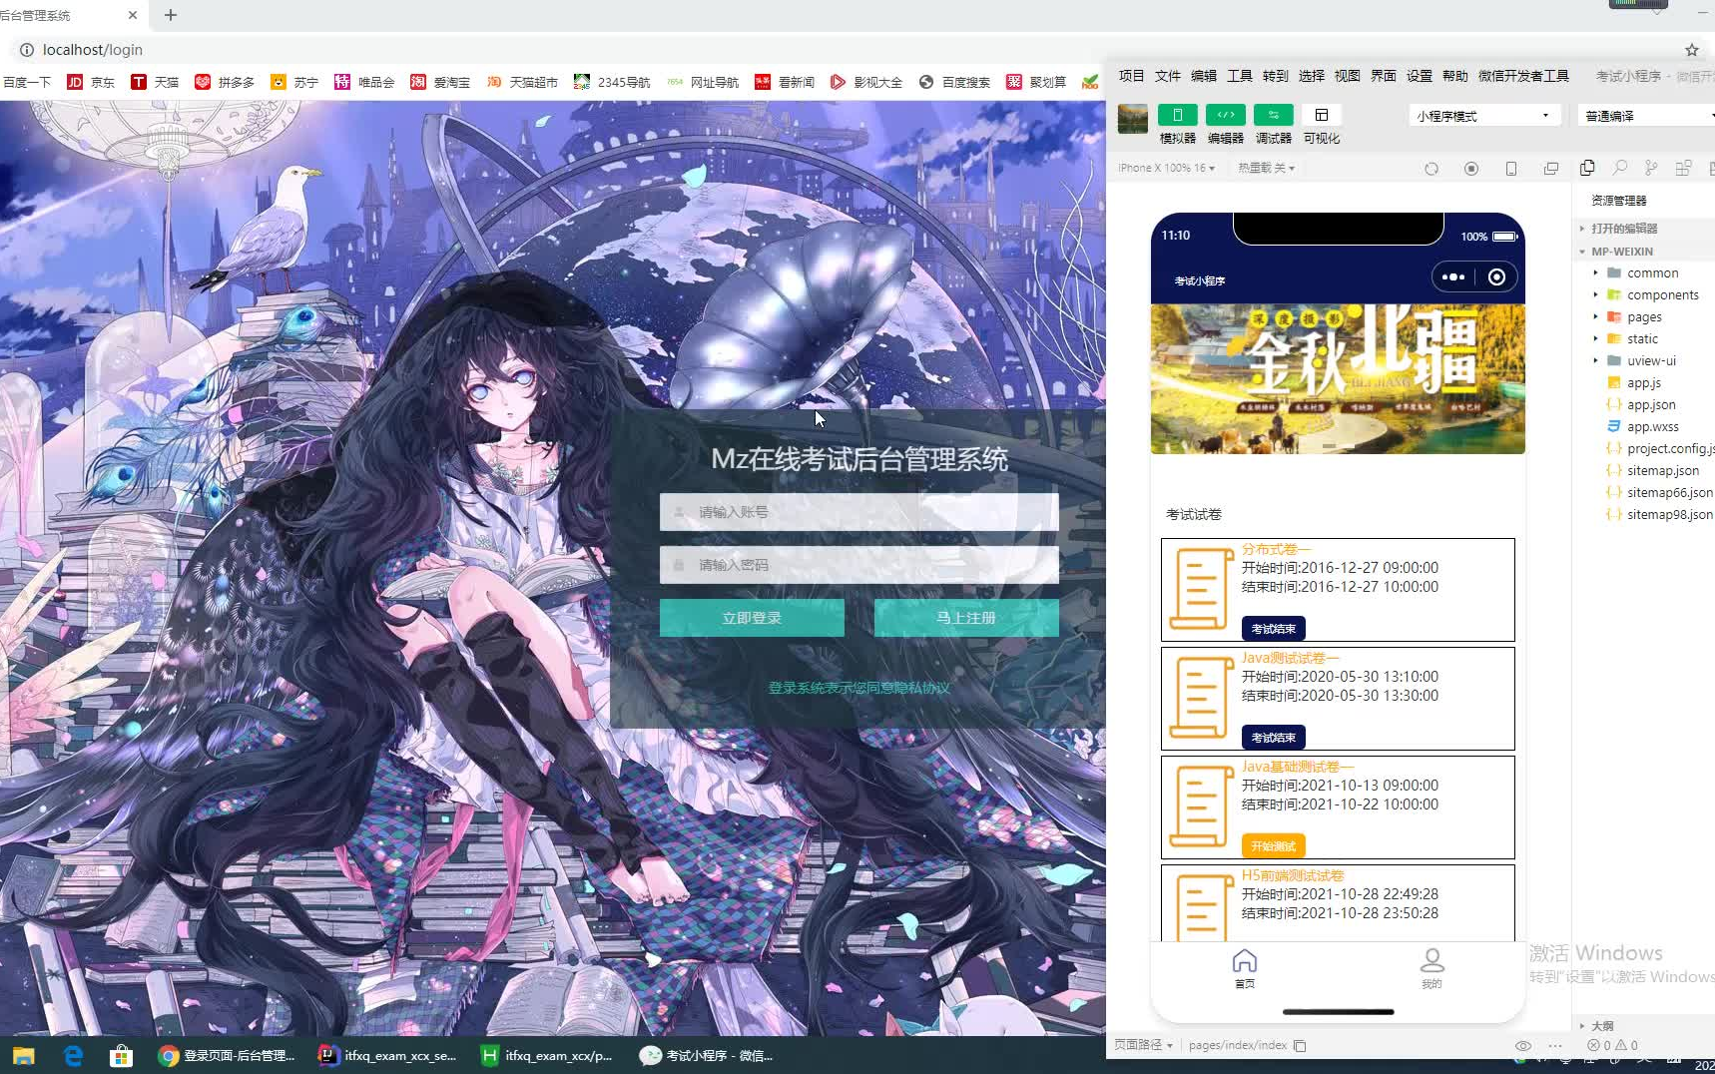Open the 小程序模式 mode dropdown
The image size is (1715, 1074).
[1483, 116]
